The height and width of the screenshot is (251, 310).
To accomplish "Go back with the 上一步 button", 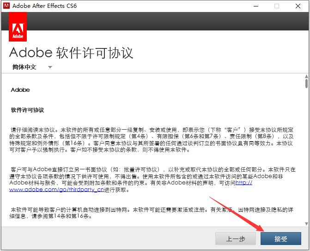I will coord(235,239).
